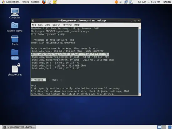Click the grenier@cgsecurity.org email text
The width and height of the screenshot is (172, 129).
coord(73,31)
